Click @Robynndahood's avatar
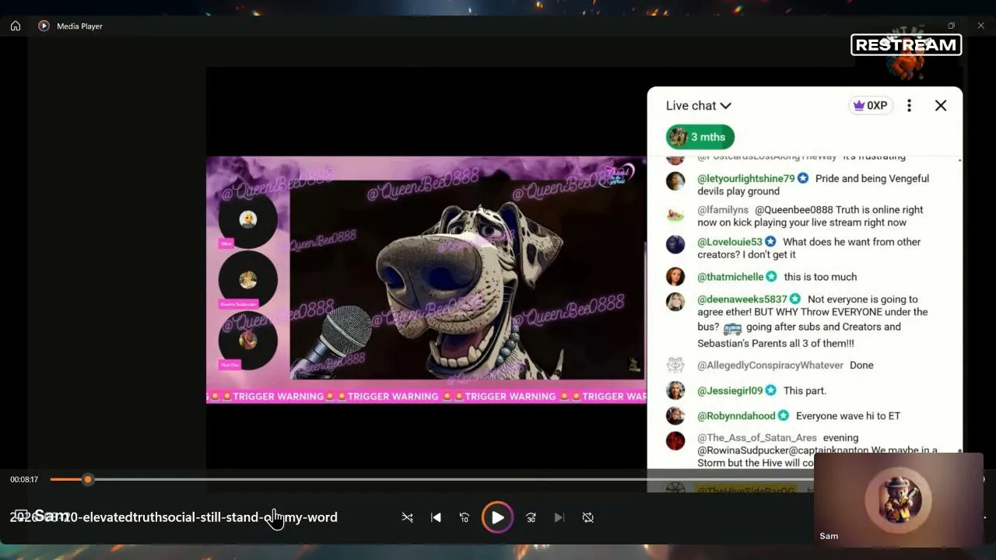 point(675,416)
